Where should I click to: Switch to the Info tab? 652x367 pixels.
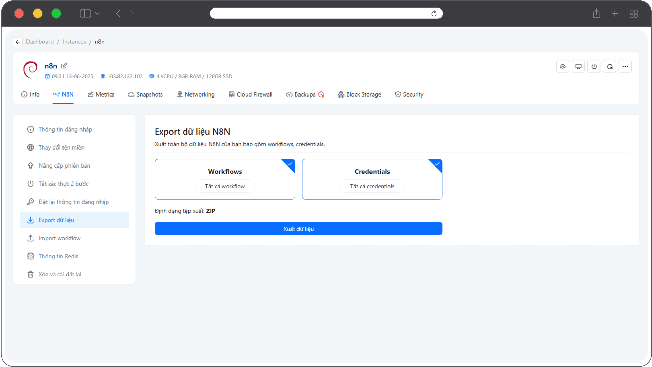[x=30, y=94]
